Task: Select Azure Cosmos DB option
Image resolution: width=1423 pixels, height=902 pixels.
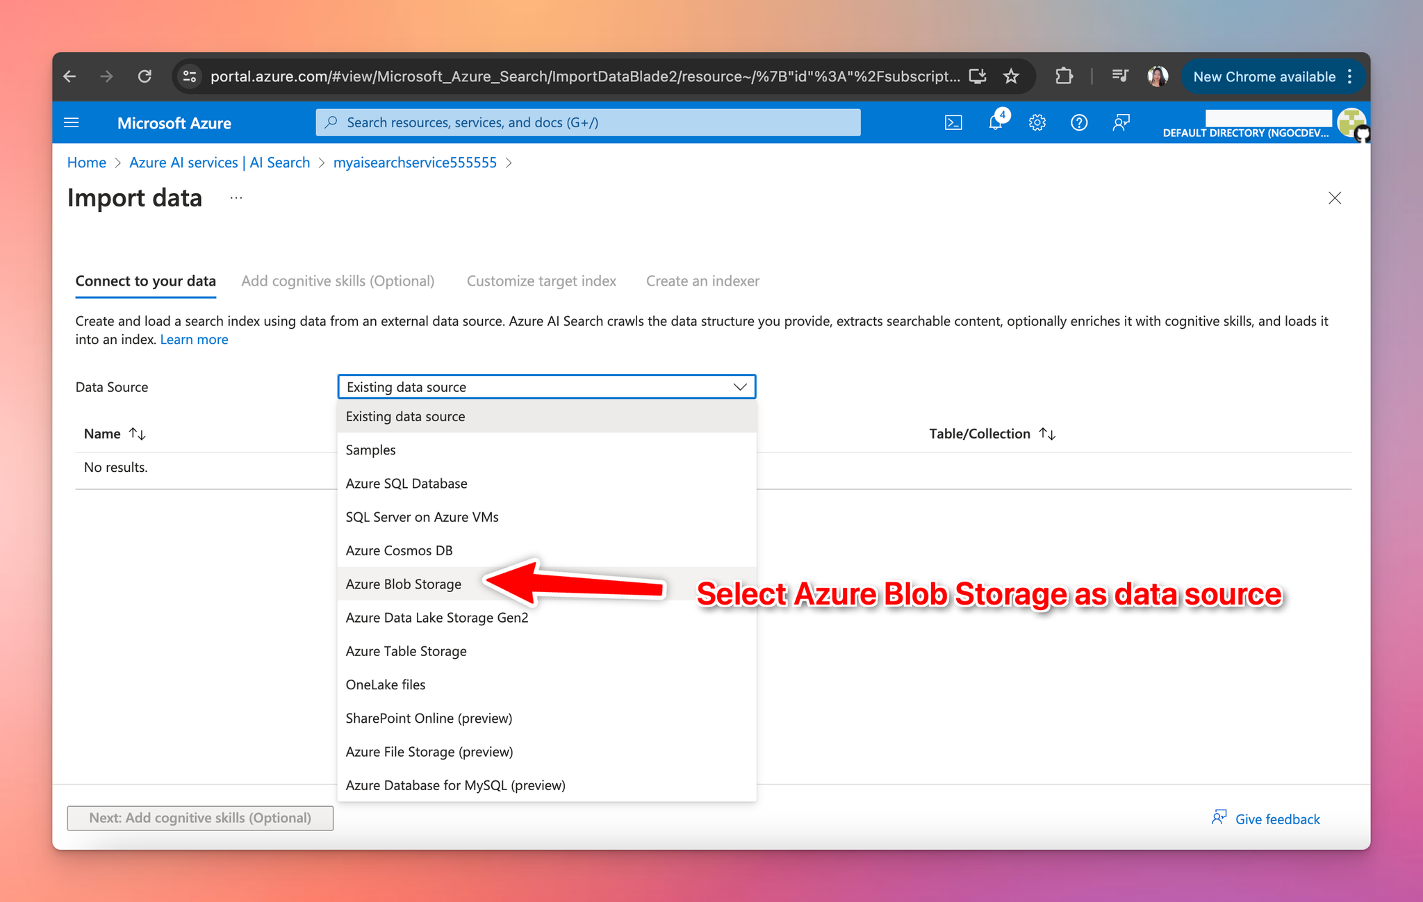Action: pos(546,550)
